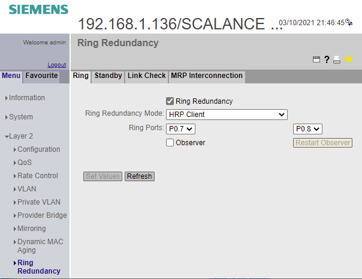Image resolution: width=362 pixels, height=279 pixels.
Task: Expand the System menu section
Action: click(21, 117)
